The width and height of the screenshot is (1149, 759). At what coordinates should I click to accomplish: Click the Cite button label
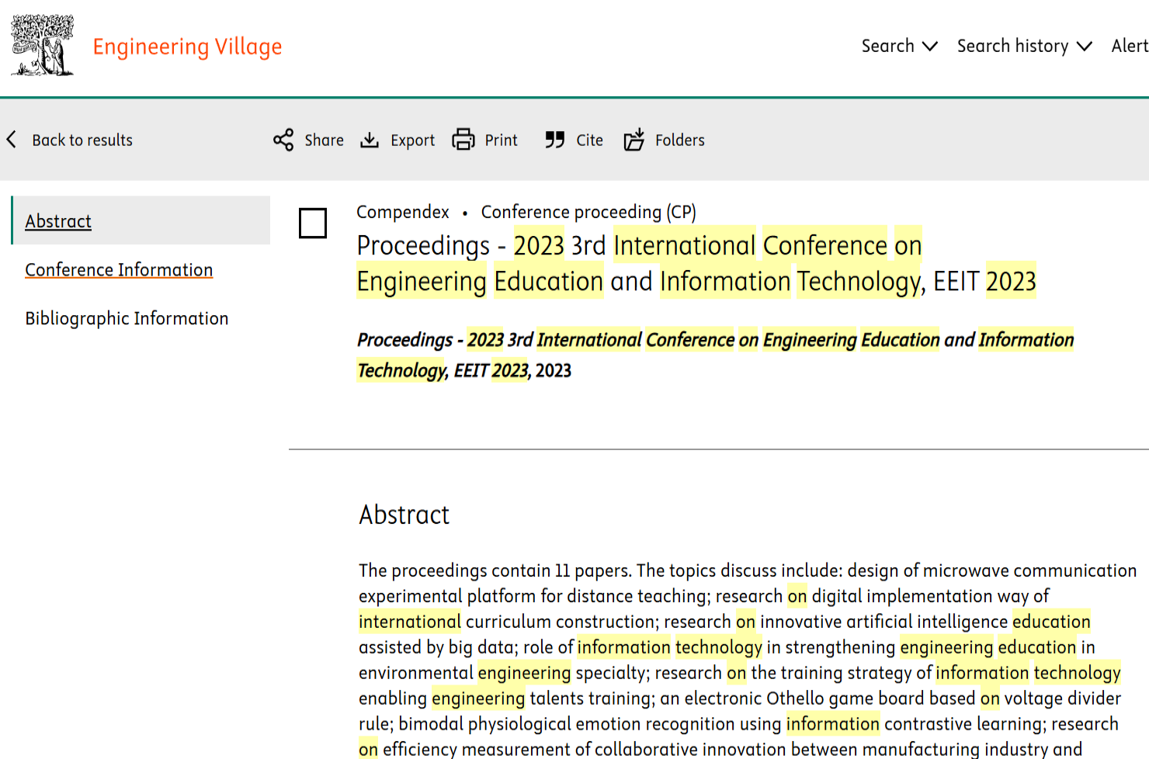tap(589, 140)
